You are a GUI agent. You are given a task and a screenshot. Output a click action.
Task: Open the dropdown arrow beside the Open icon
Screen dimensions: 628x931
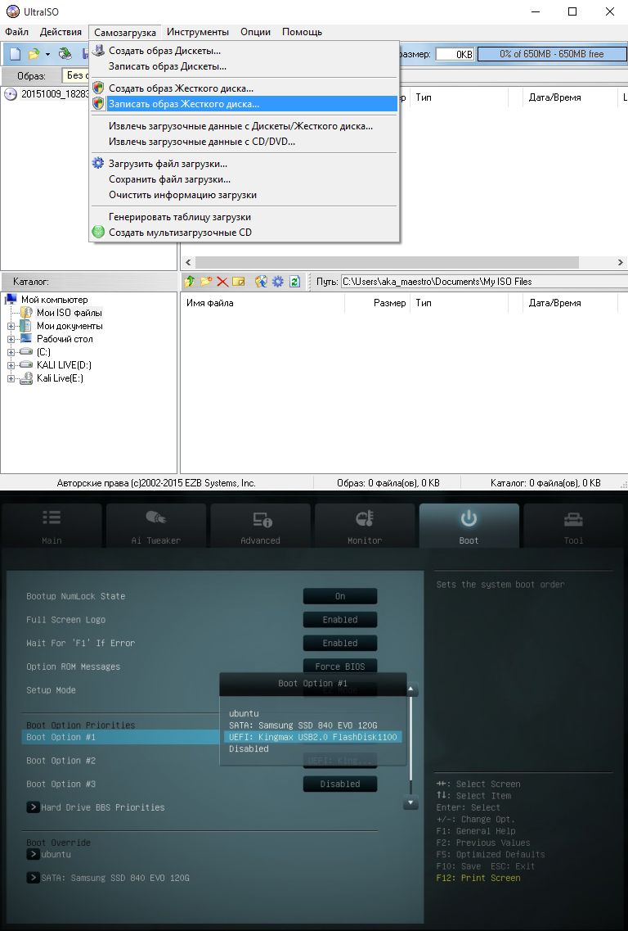point(47,55)
